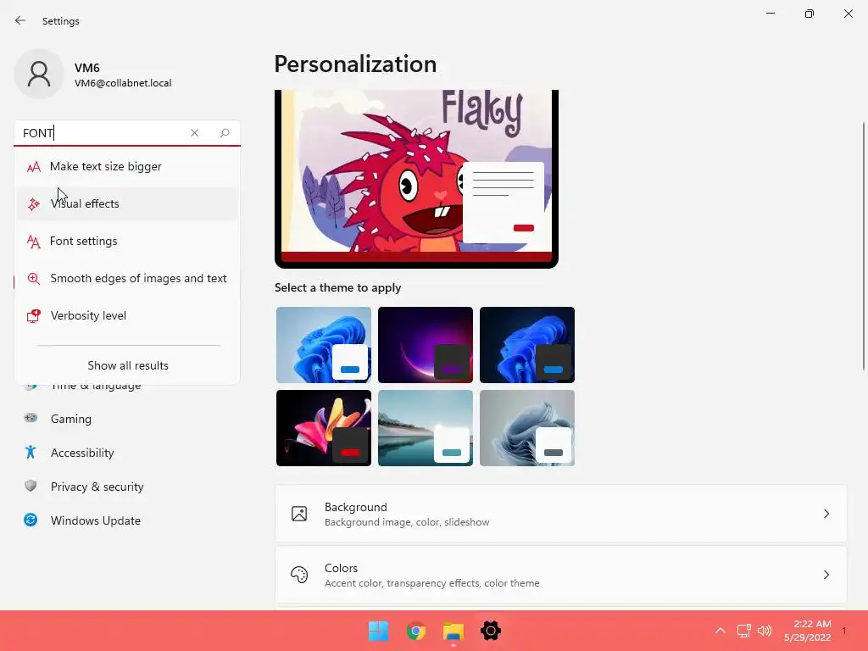Image resolution: width=868 pixels, height=651 pixels.
Task: Apply the gray Flow theme
Action: [x=527, y=428]
